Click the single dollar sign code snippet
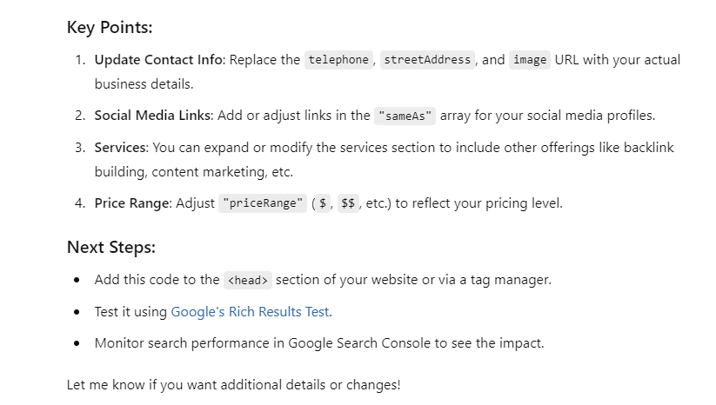716x405 pixels. pos(323,203)
